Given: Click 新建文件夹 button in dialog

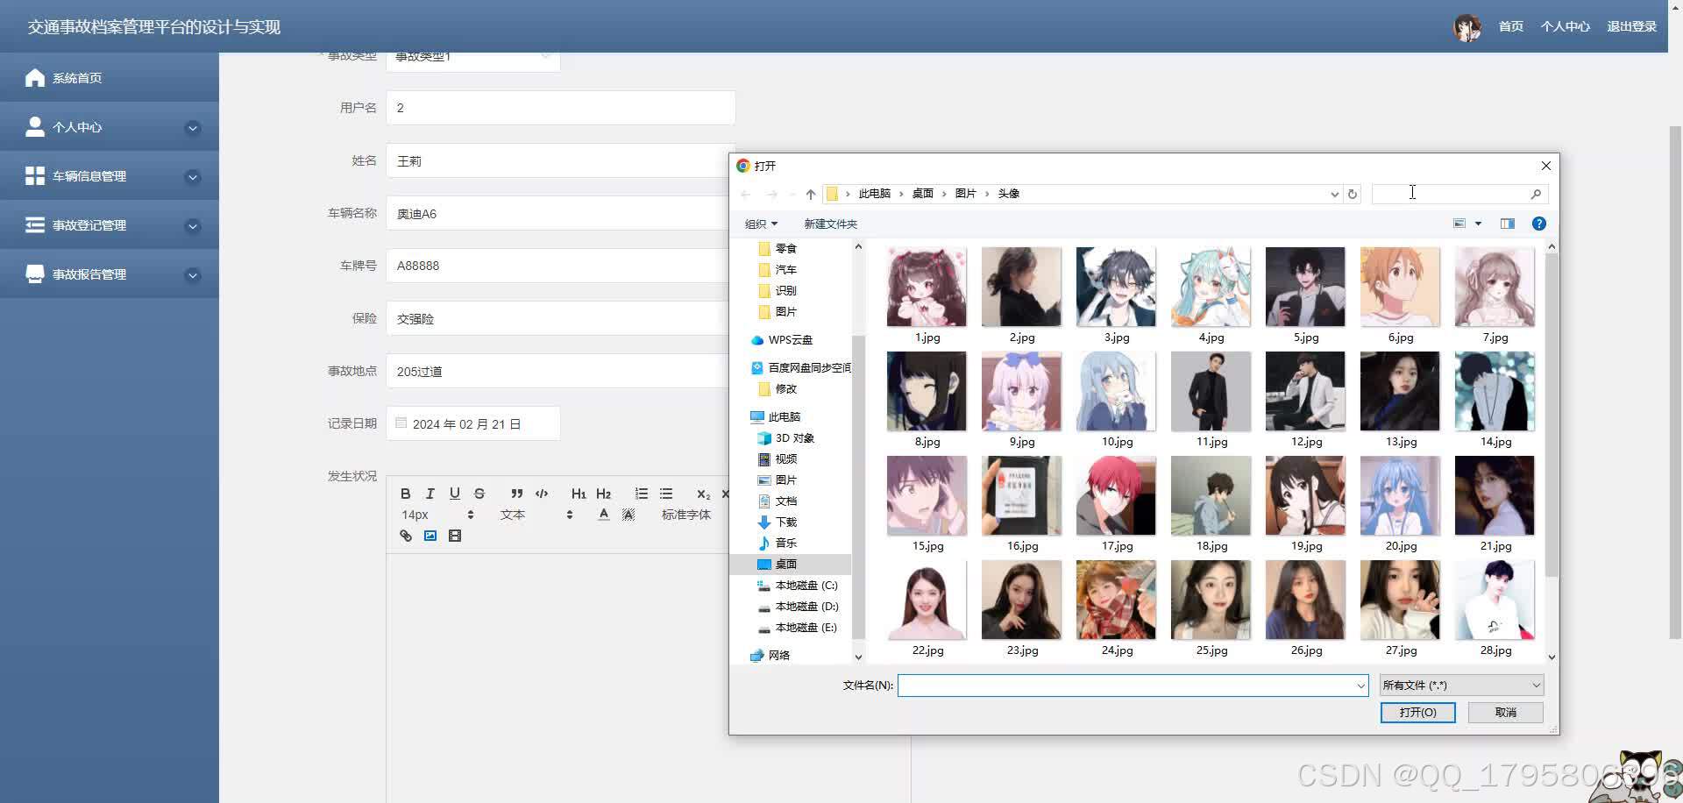Looking at the screenshot, I should point(830,224).
